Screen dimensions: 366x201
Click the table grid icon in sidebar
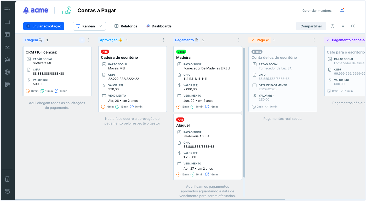(x=7, y=34)
